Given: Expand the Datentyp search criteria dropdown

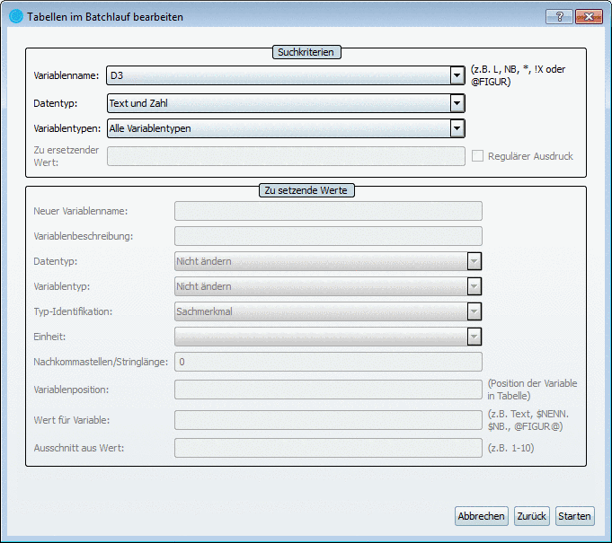Looking at the screenshot, I should pyautogui.click(x=457, y=103).
